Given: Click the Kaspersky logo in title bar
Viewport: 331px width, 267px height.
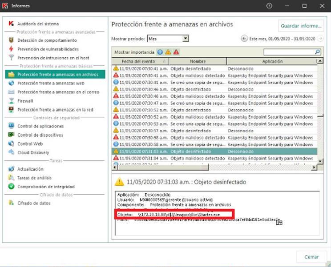Looking at the screenshot, I should [x=5, y=6].
